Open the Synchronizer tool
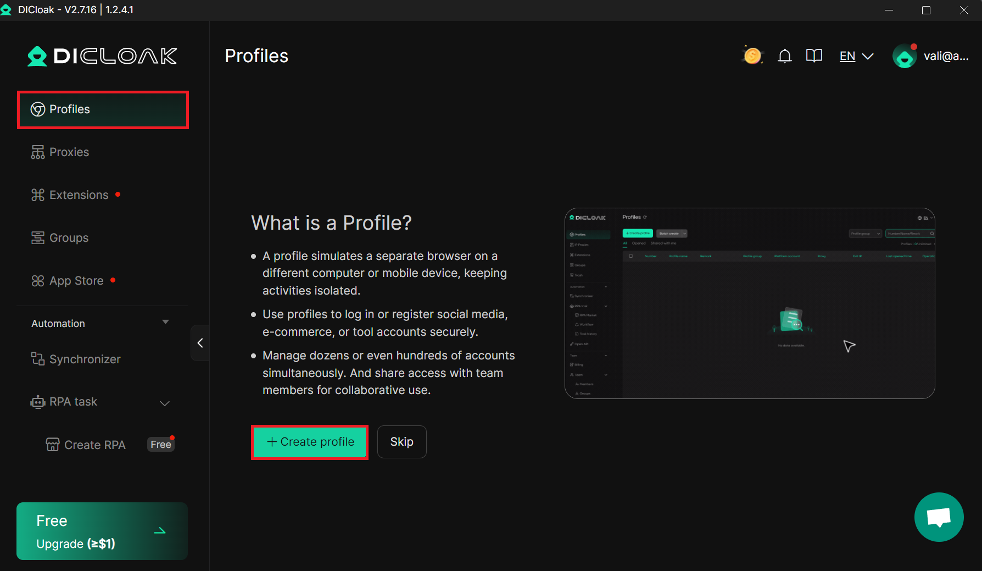Screen dimensions: 982x571 (85, 359)
